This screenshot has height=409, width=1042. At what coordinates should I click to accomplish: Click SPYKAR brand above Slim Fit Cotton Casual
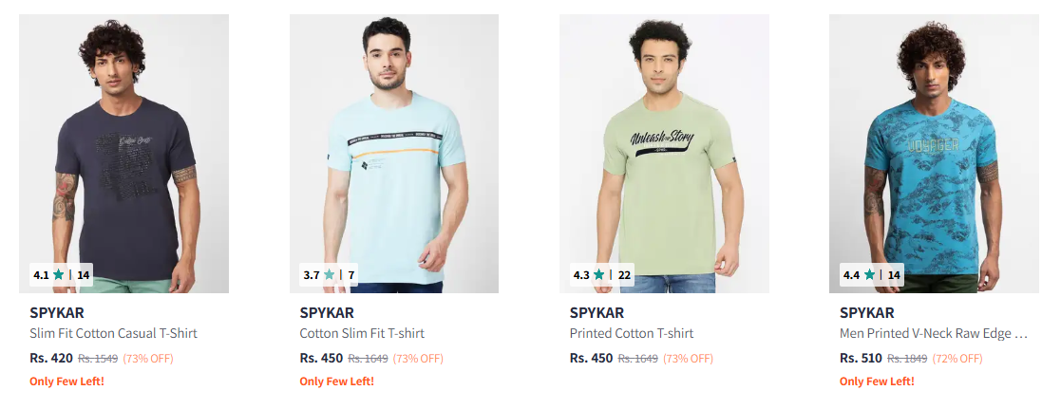[57, 313]
